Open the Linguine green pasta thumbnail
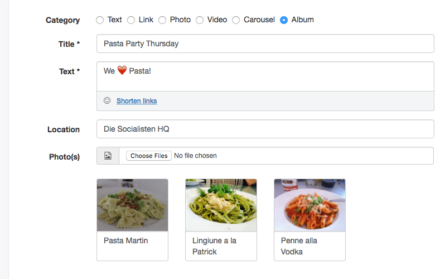Screen dimensions: 440x279 click(x=221, y=205)
